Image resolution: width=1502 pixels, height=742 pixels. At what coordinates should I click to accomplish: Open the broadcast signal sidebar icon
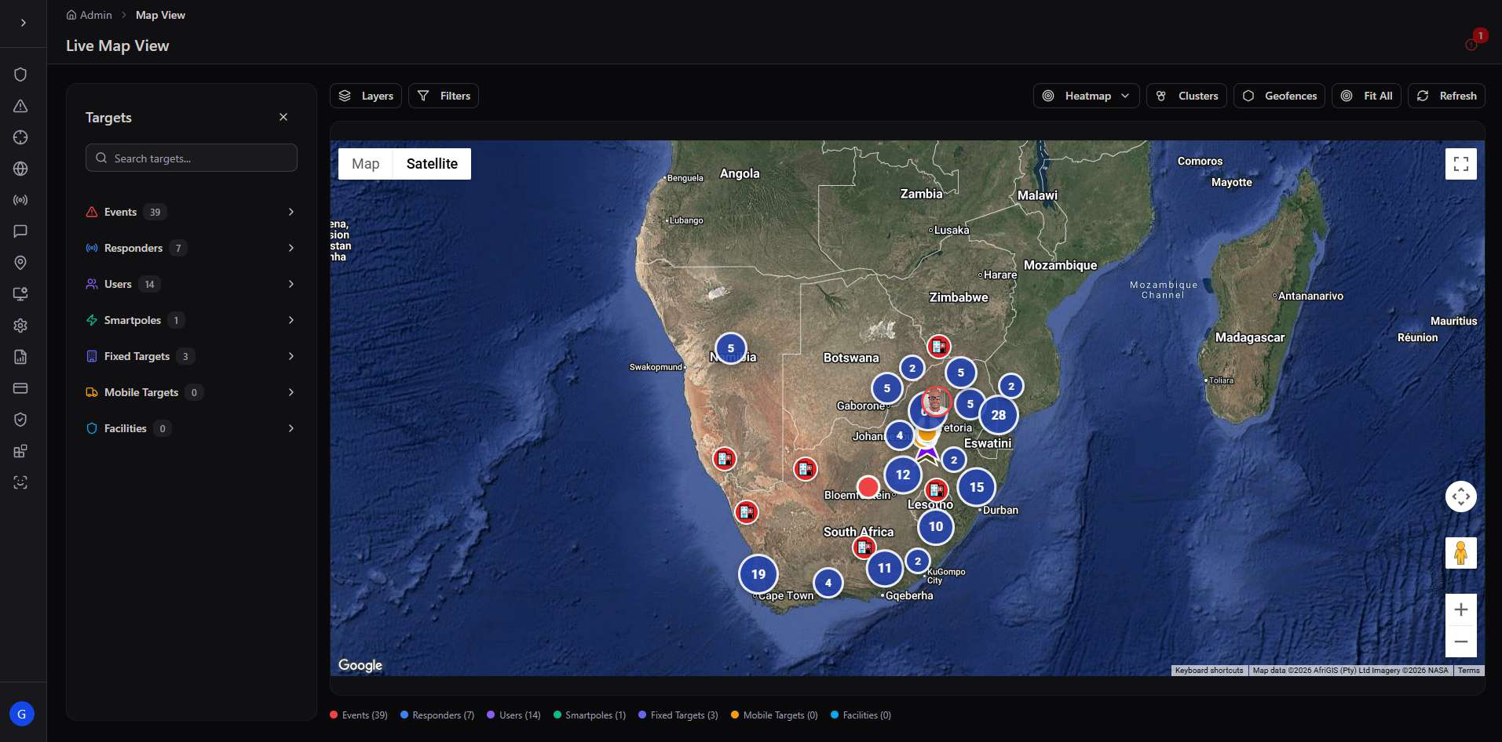[20, 200]
